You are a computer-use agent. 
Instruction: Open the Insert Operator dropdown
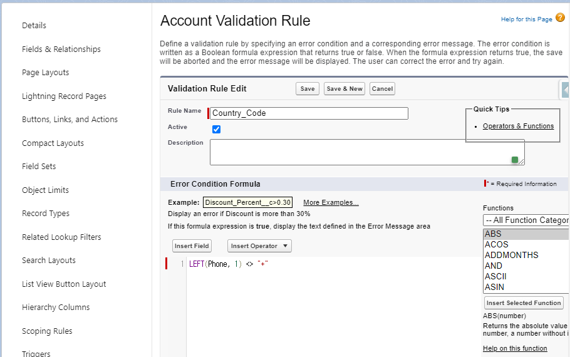[259, 246]
